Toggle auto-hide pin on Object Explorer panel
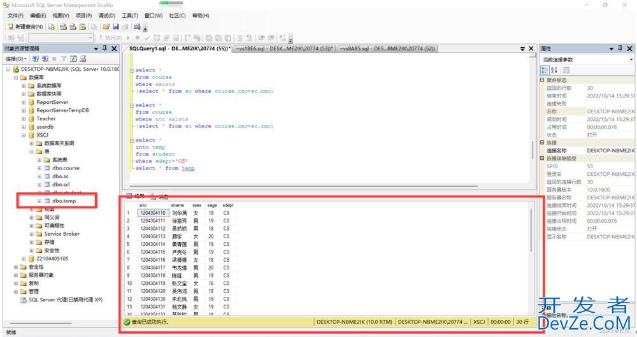This screenshot has height=337, width=637. (x=105, y=48)
